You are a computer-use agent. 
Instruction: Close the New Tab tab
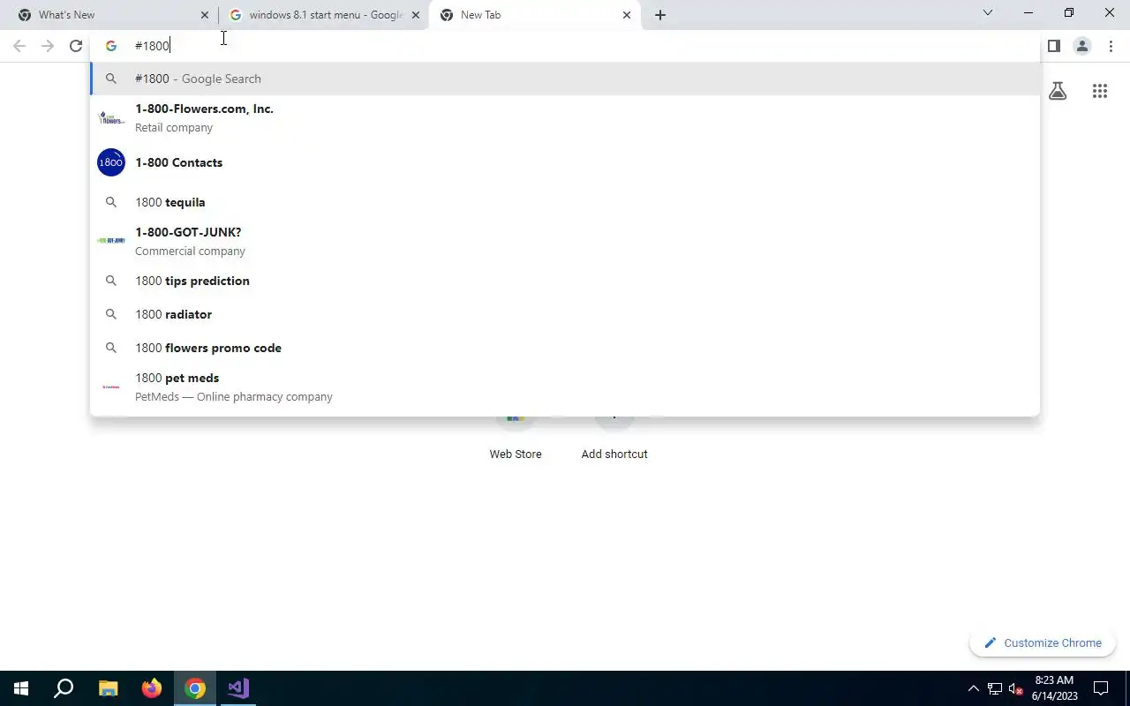point(627,15)
